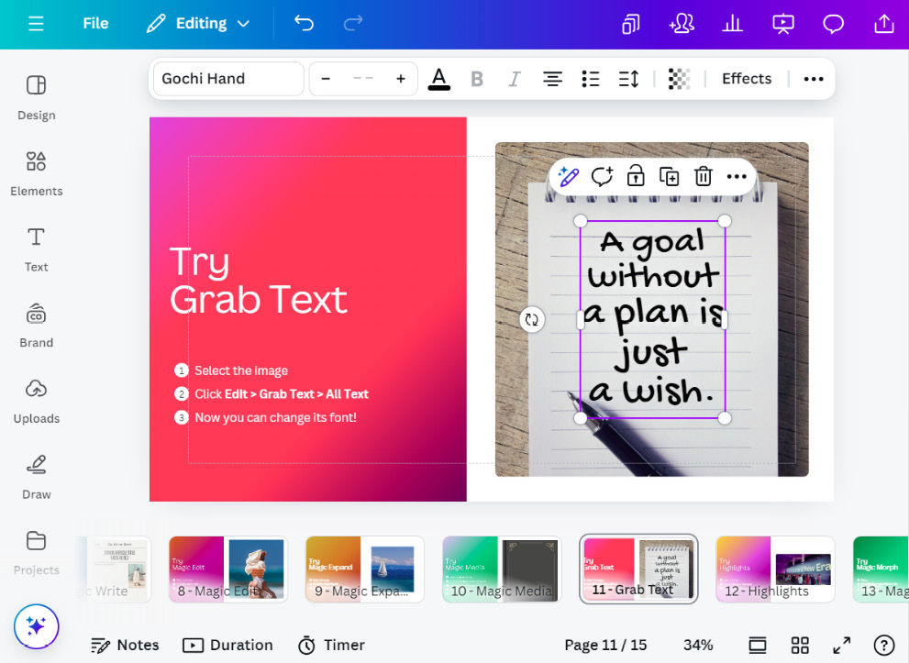The image size is (909, 663).
Task: Open slide thumbnail 10 - Magic Media
Action: pyautogui.click(x=502, y=569)
